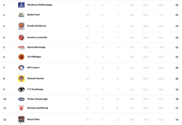Image resolution: width=182 pixels, height=125 pixels.
Task: Select the Etzella Ettelbruck team name
Action: click(x=37, y=26)
